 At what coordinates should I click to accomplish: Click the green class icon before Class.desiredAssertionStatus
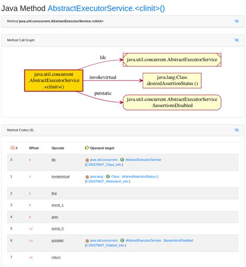tap(108, 177)
